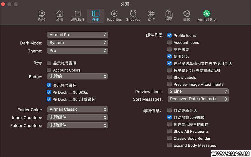Image resolution: width=251 pixels, height=157 pixels.
Task: Enable 优先显示较早的邮件 checkbox
Action: [169, 124]
